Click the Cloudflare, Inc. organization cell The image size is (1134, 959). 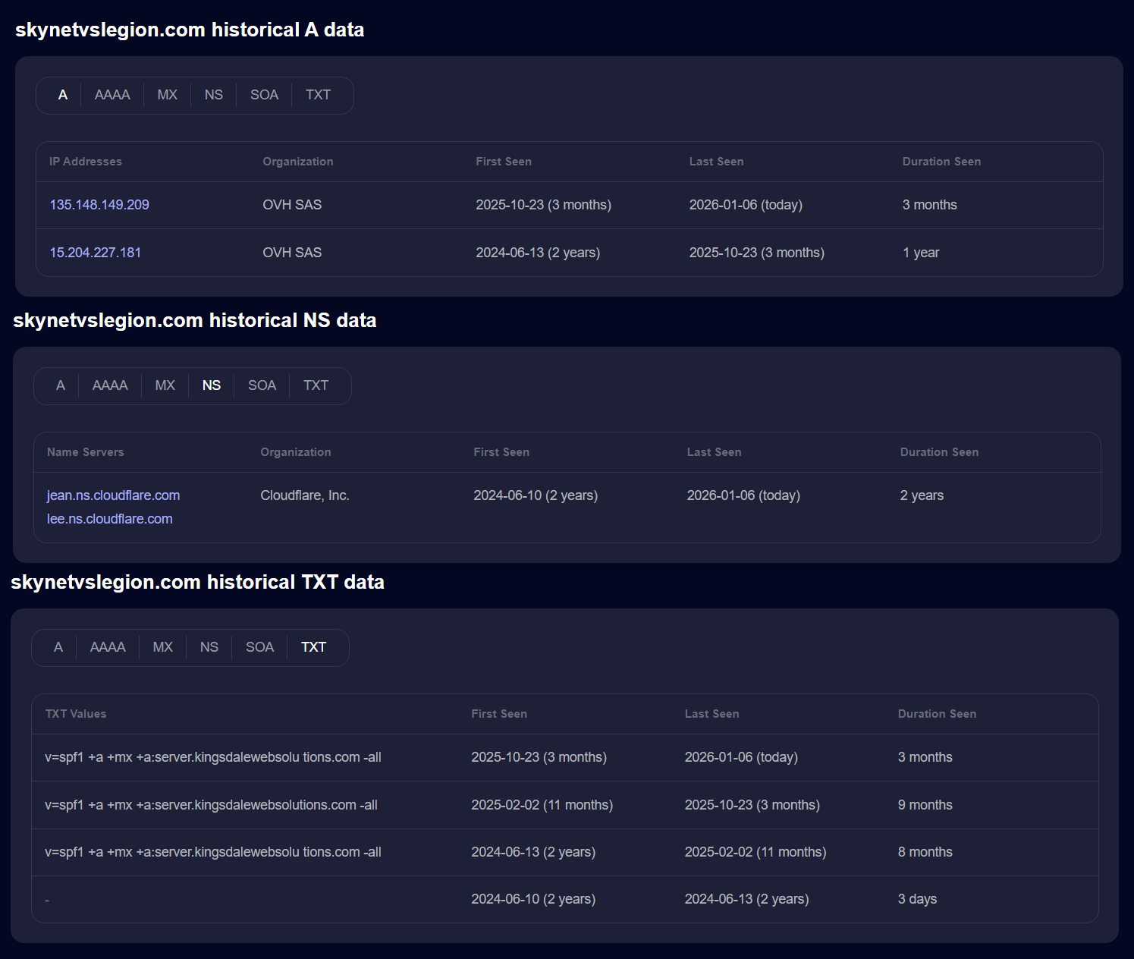coord(305,495)
